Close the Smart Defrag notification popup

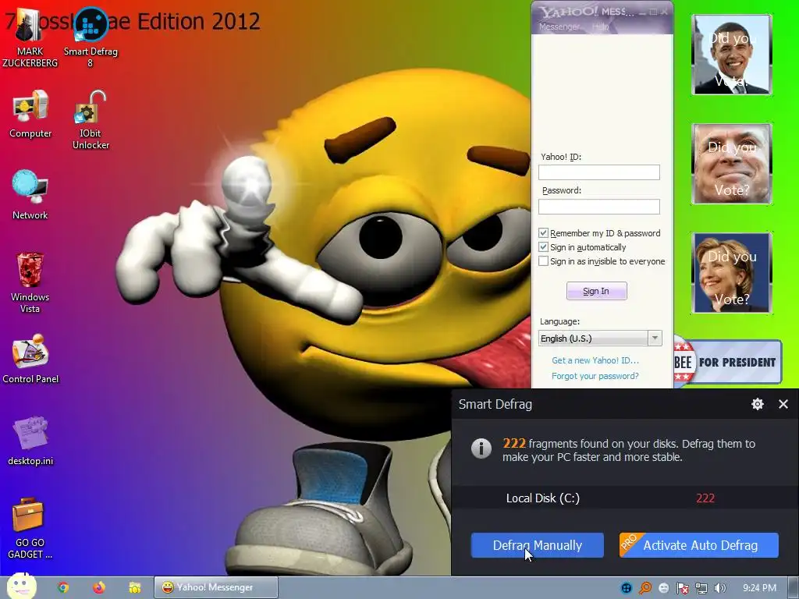pyautogui.click(x=783, y=404)
